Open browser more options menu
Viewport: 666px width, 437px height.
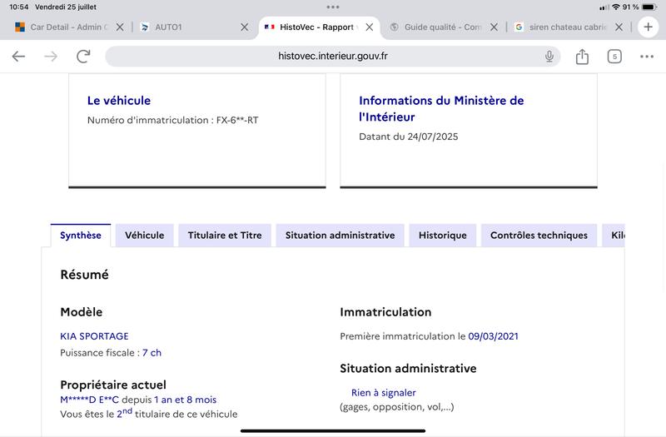pyautogui.click(x=647, y=57)
